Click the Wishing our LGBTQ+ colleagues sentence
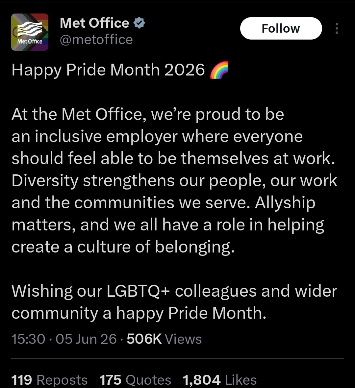Screen dimensions: 355x388 (x=174, y=302)
